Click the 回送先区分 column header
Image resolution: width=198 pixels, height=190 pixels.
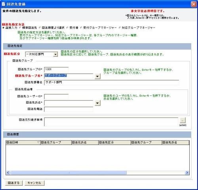[114, 142]
